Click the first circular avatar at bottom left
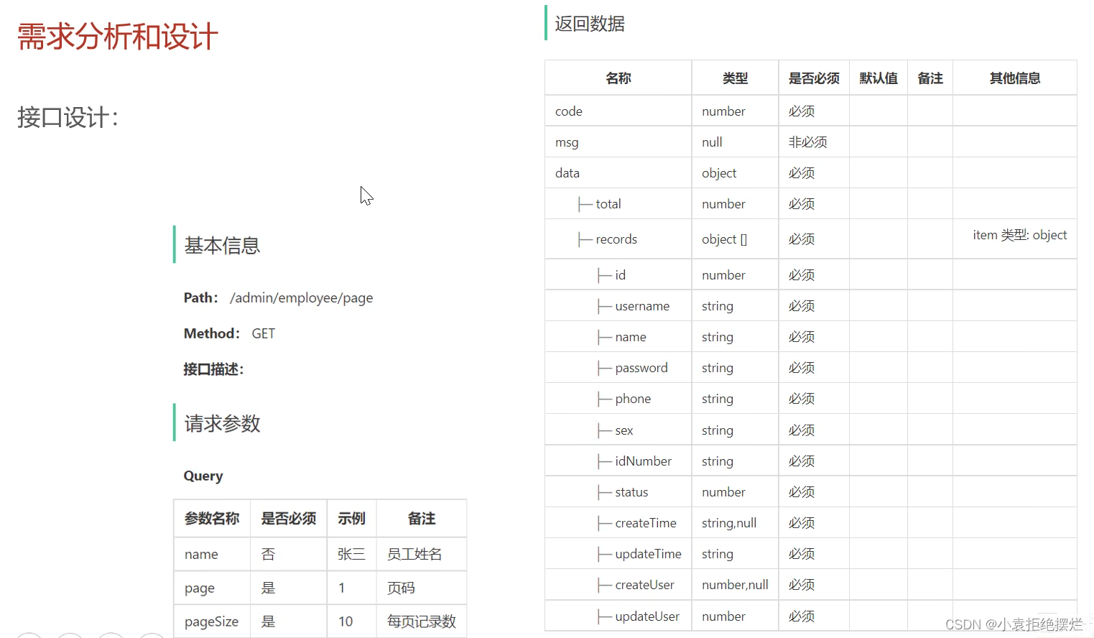The image size is (1094, 638). (30, 635)
